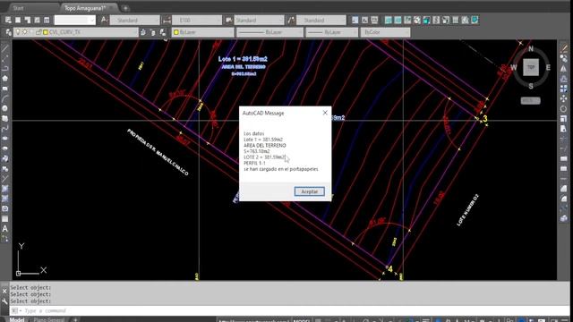The width and height of the screenshot is (573, 322).
Task: Open the CVL_CURV_TX layer dropdown
Action: tap(76, 32)
